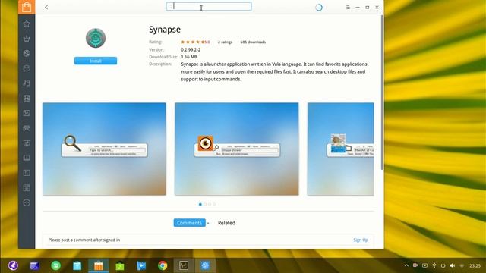
Task: Launch the movie player in dock
Action: point(141,265)
